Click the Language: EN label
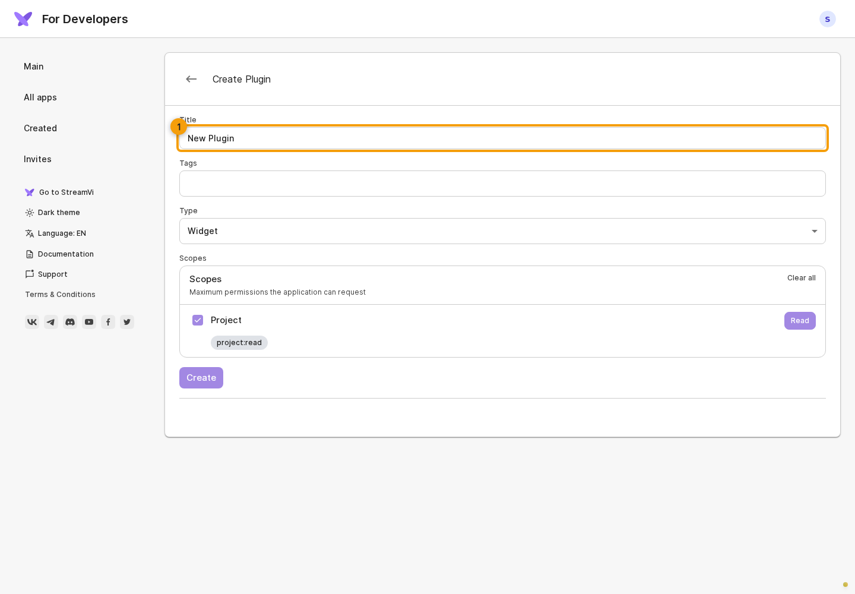Image resolution: width=855 pixels, height=594 pixels. 62,233
